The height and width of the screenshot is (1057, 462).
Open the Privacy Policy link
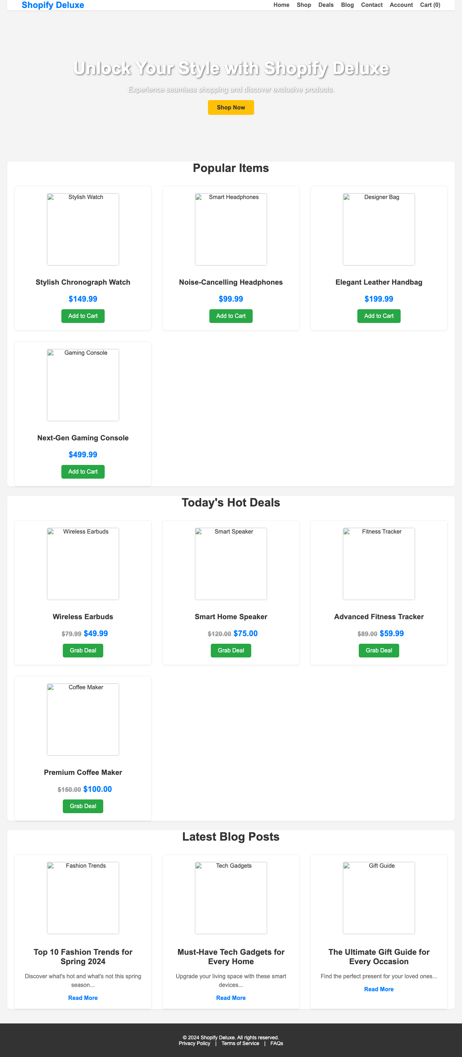coord(194,1043)
